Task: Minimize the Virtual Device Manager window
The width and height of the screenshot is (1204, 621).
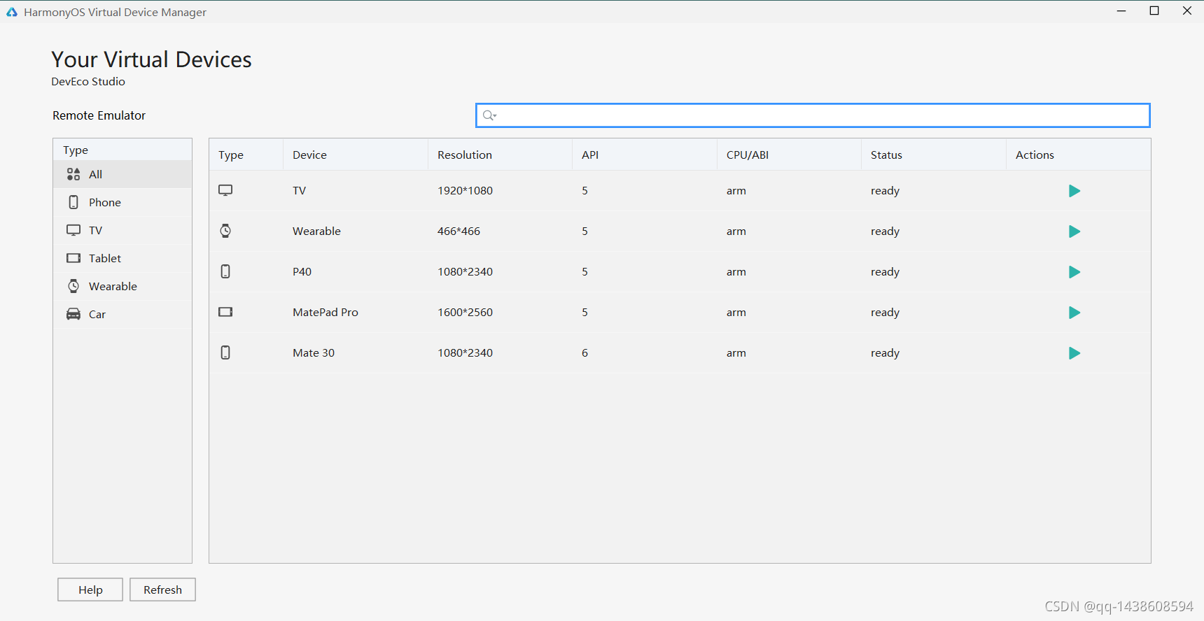Action: click(1121, 10)
